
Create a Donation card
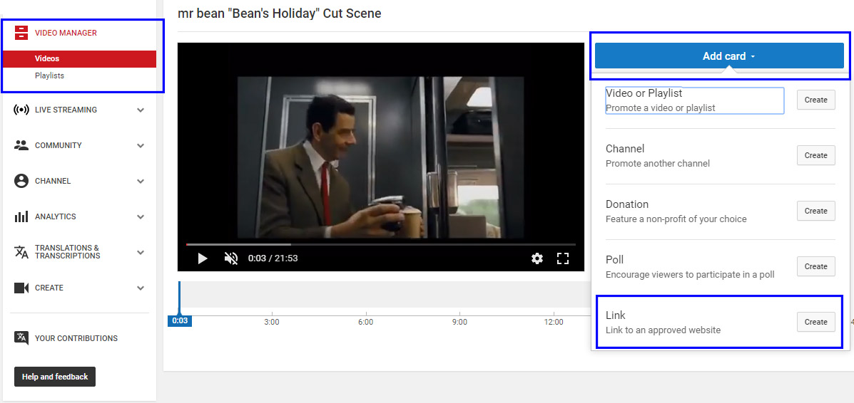tap(815, 211)
